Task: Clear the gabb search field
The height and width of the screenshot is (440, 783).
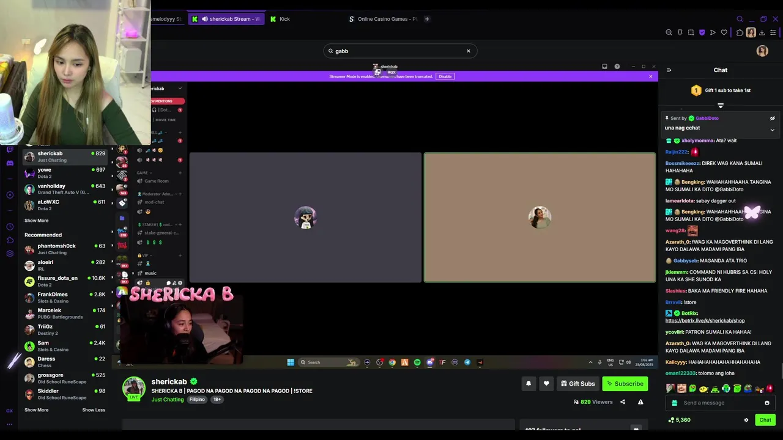Action: (x=469, y=51)
